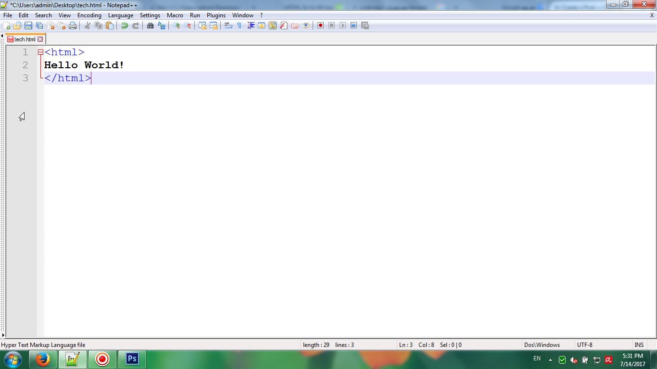Open the Edit menu
This screenshot has height=369, width=657.
click(x=24, y=15)
